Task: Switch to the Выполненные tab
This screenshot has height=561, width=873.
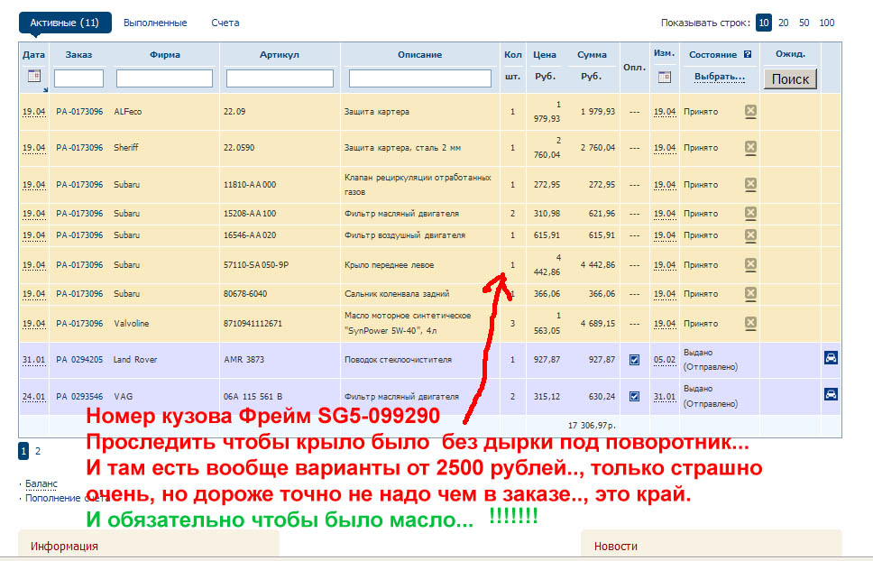Action: [155, 23]
